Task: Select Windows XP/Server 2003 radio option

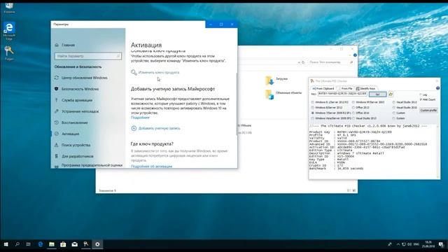Action: tap(368, 102)
